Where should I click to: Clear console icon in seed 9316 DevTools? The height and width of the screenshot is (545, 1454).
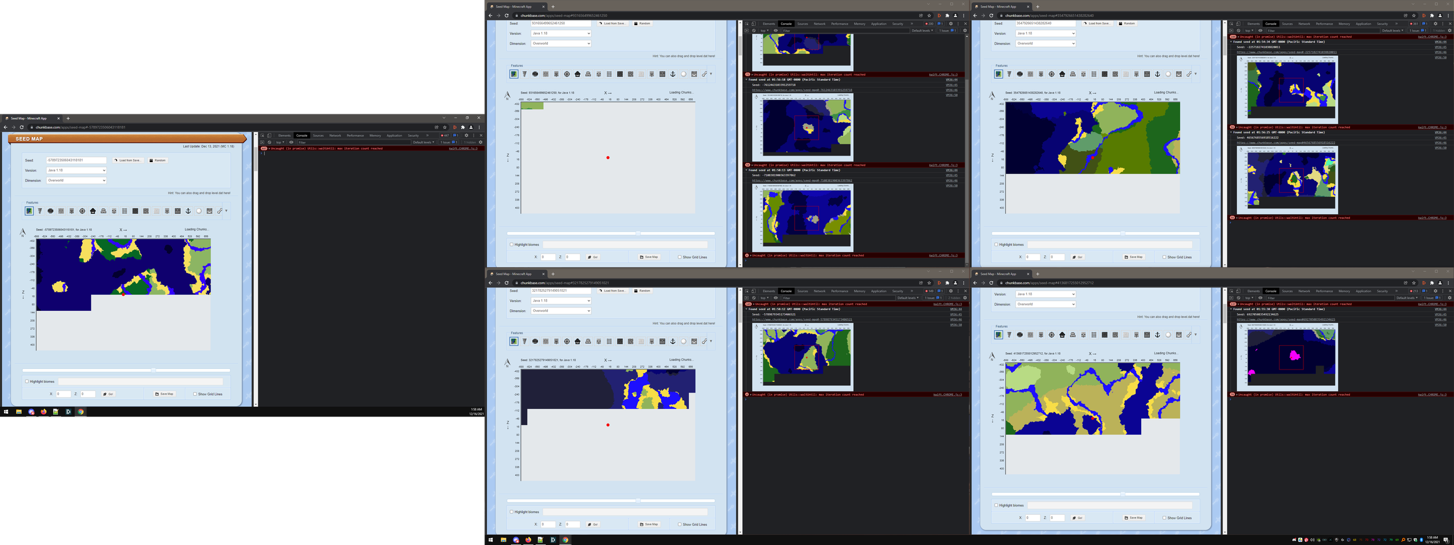click(x=754, y=31)
